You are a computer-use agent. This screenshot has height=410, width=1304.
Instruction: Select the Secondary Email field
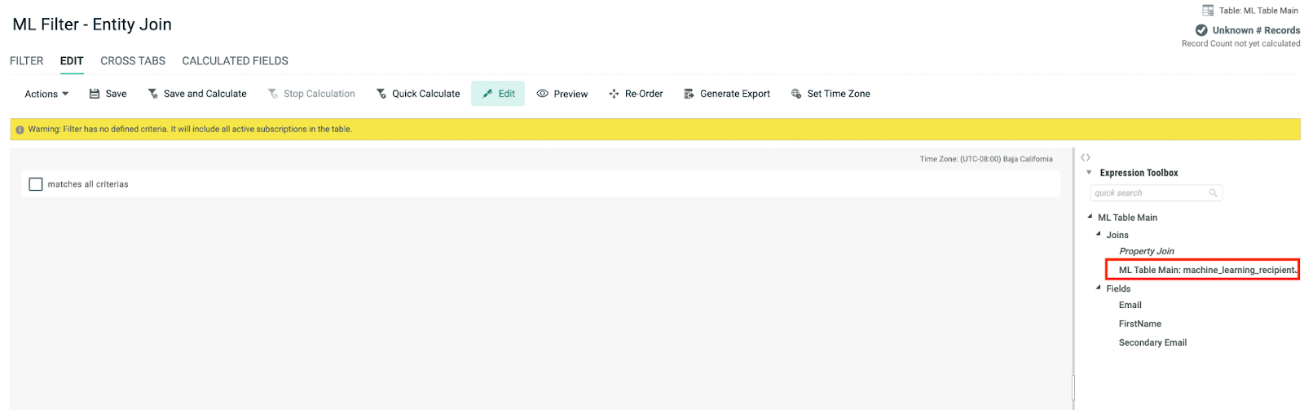pos(1152,342)
